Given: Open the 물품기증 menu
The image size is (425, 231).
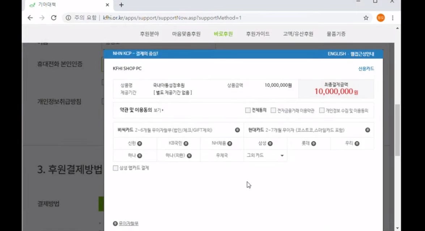Looking at the screenshot, I should click(336, 34).
